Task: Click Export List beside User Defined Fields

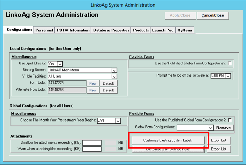Action: pos(219,149)
